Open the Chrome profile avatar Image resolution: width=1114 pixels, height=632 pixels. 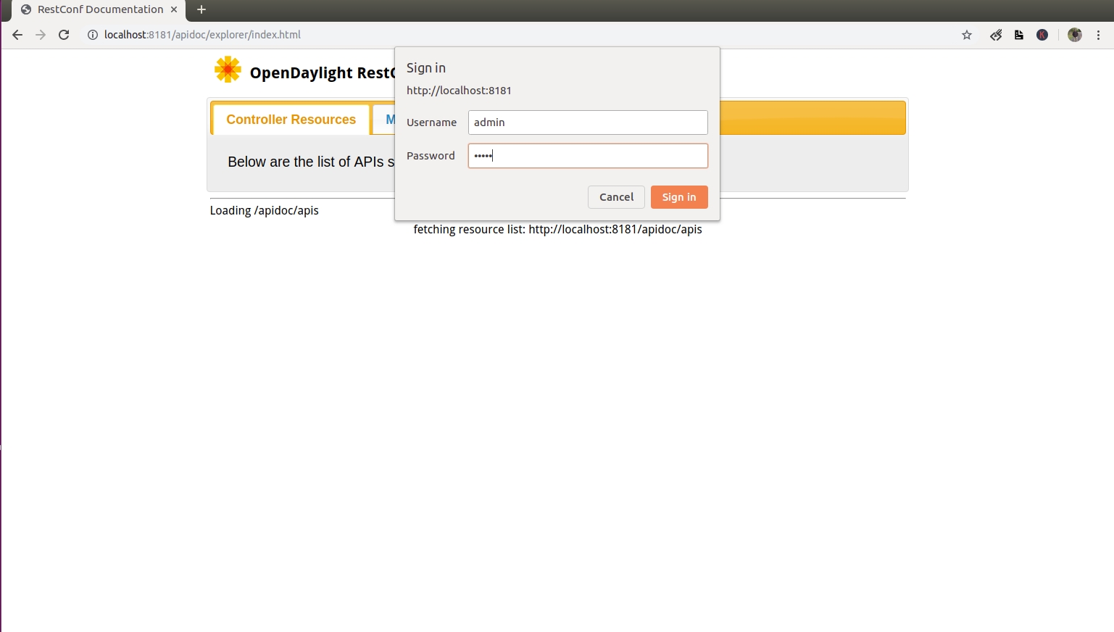coord(1075,35)
